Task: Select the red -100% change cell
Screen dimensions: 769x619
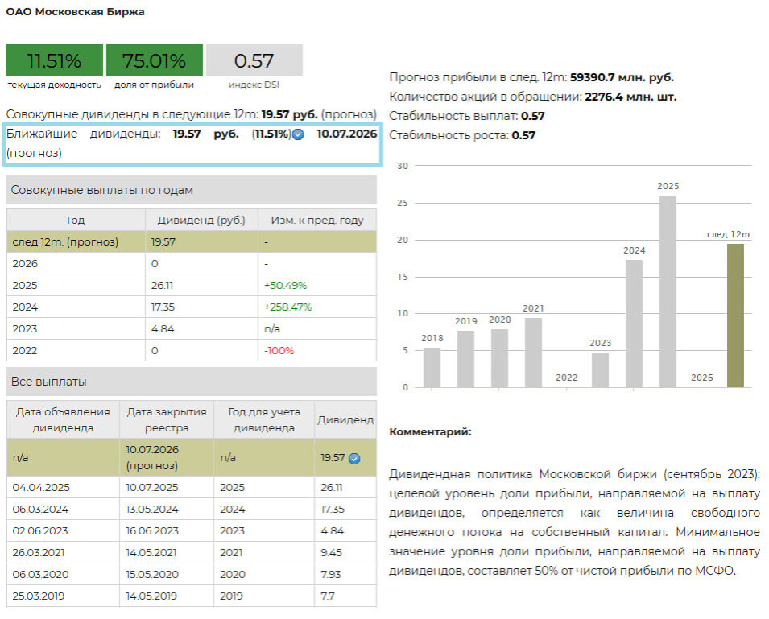Action: pyautogui.click(x=317, y=350)
